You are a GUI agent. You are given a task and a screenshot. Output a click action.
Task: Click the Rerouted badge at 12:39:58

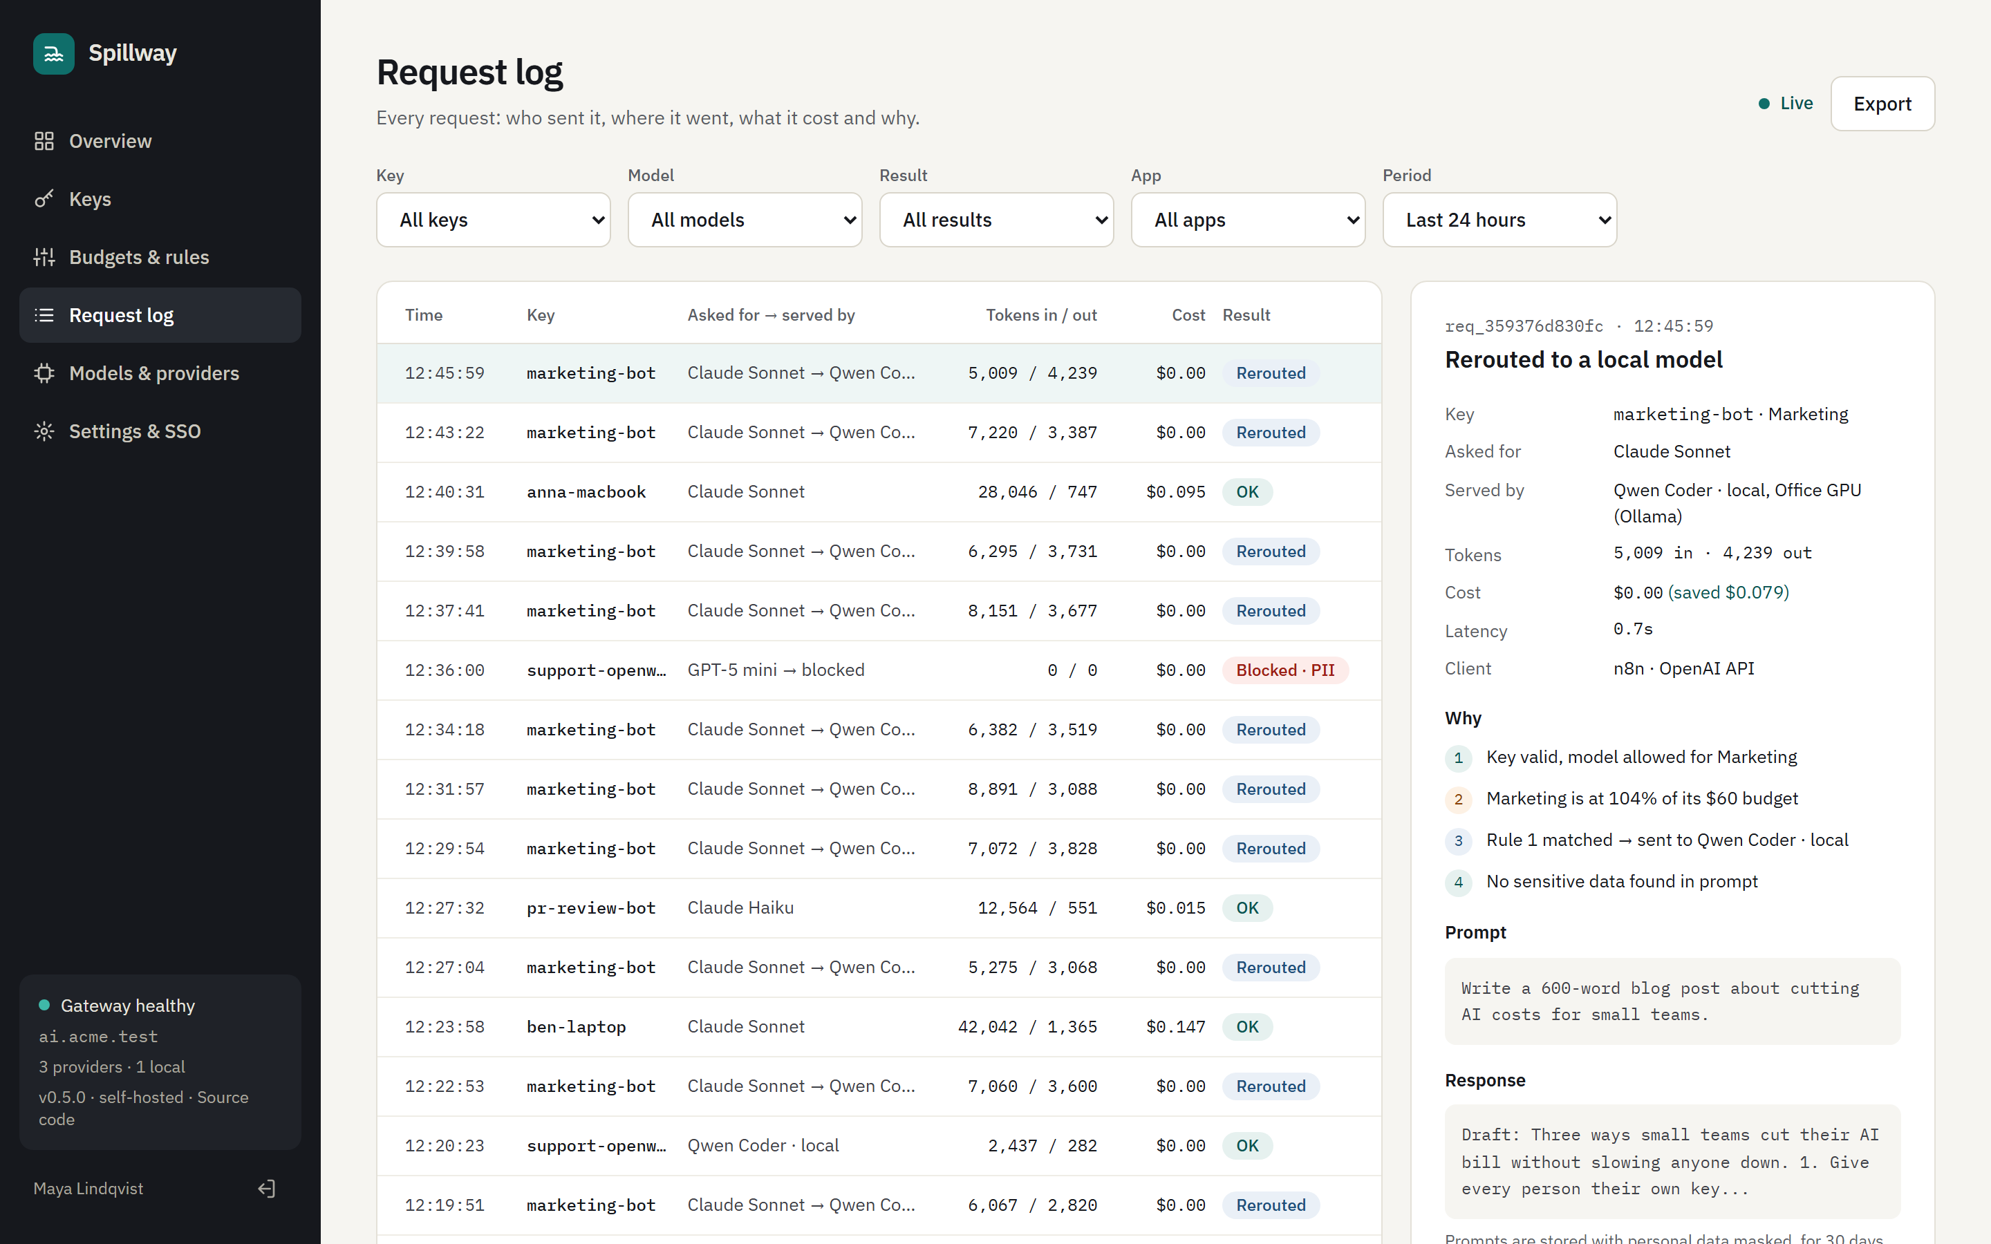tap(1271, 552)
